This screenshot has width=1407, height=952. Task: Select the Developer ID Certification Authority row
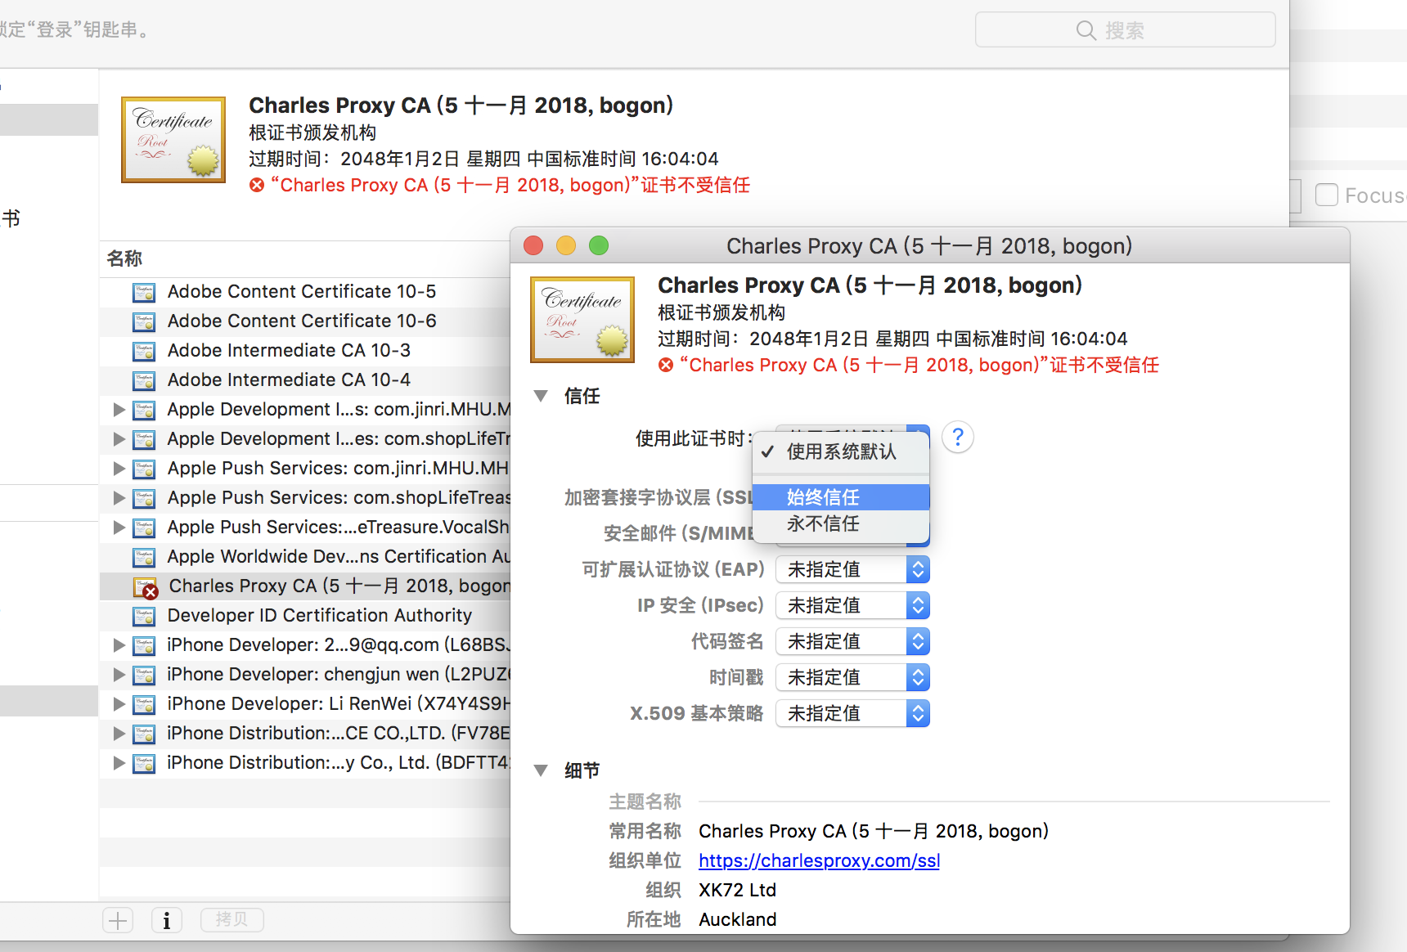point(305,615)
